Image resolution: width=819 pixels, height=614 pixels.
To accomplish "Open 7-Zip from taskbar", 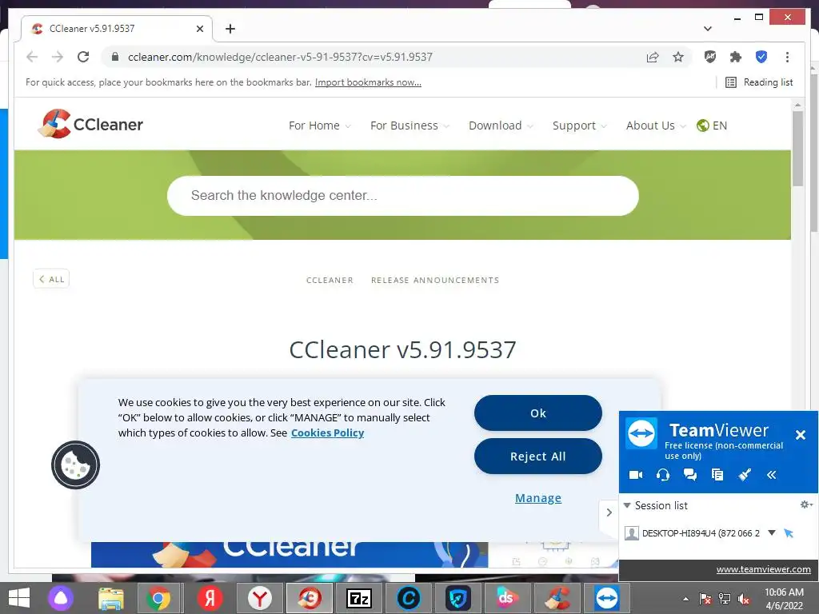I will (x=359, y=598).
